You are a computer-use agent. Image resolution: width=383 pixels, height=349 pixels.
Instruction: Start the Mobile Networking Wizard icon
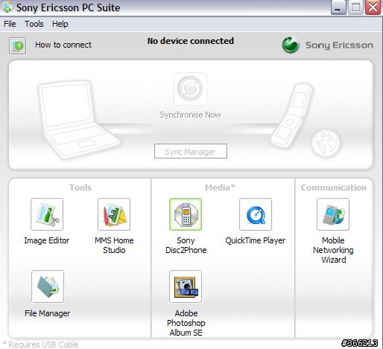tap(333, 214)
